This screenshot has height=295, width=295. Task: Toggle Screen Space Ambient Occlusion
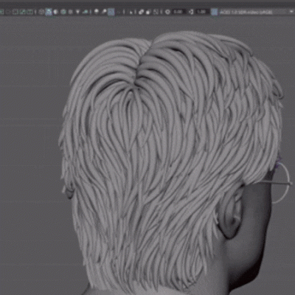(96, 12)
